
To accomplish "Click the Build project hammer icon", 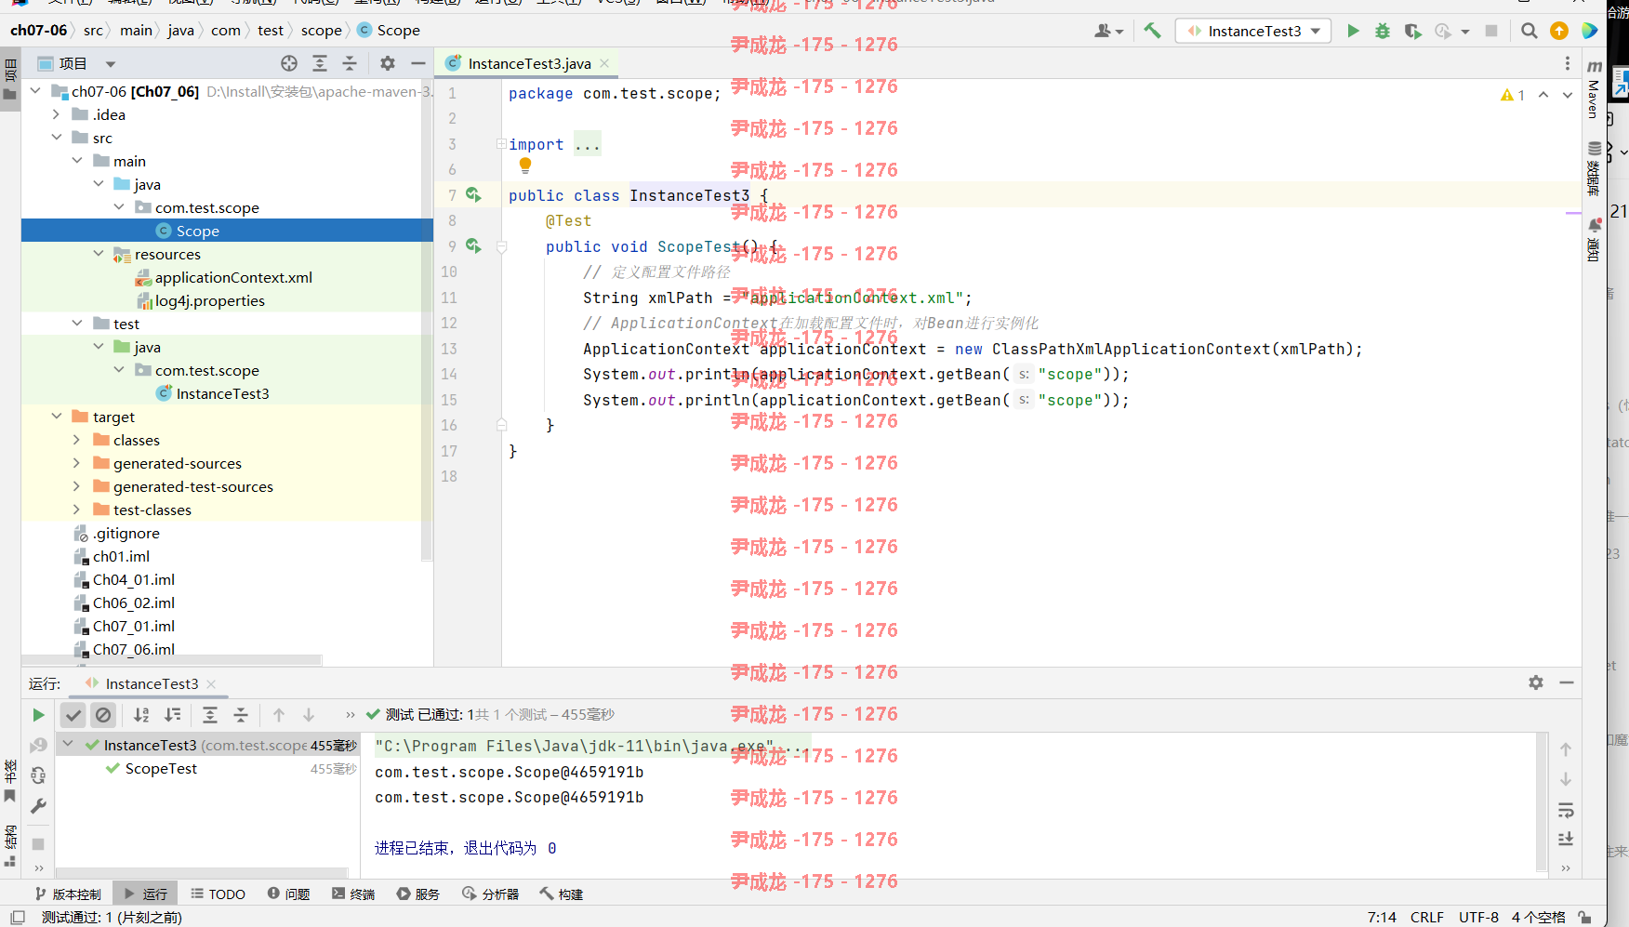I will (x=1152, y=31).
